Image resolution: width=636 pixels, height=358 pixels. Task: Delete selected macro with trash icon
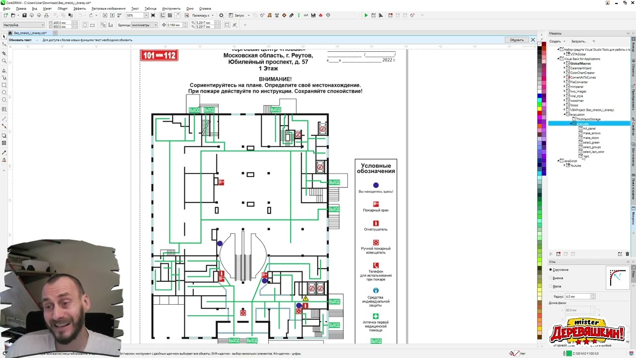[627, 254]
